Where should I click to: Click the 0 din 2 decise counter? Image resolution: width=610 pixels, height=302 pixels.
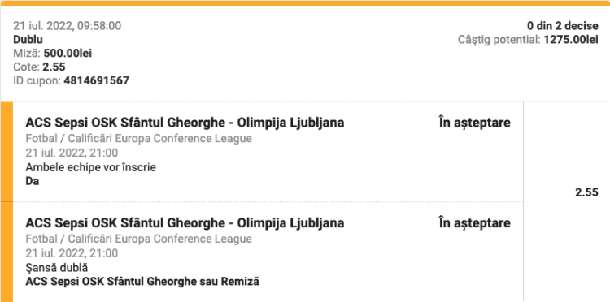pos(563,26)
